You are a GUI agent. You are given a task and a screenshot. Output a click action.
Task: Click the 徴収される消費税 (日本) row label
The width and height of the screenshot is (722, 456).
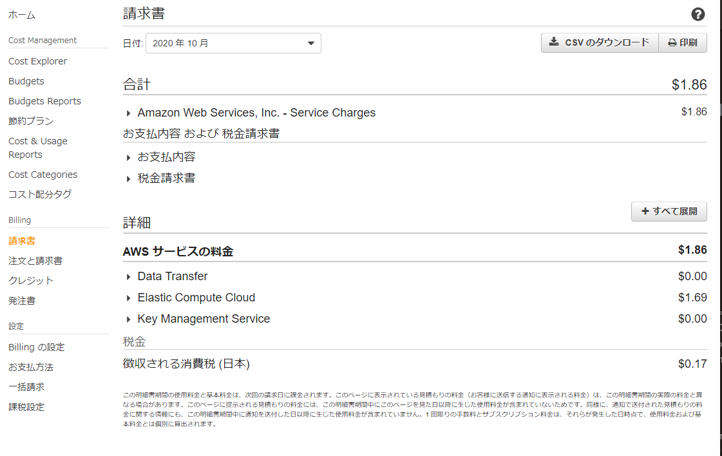tap(186, 364)
